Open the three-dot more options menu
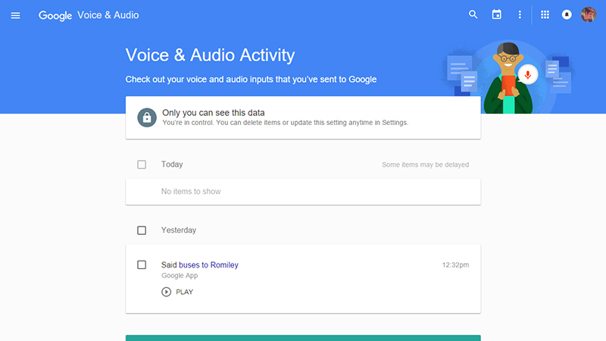Screen dimensions: 606x341 click(520, 14)
